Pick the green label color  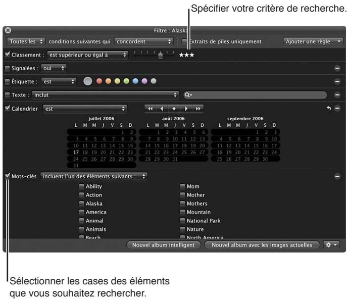(126, 81)
